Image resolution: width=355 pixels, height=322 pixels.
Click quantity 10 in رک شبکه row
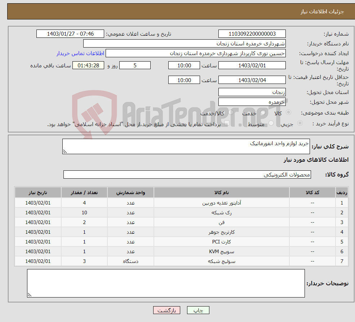(x=84, y=213)
